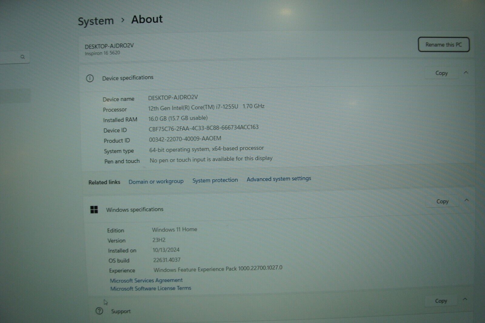Open System protection link
This screenshot has width=485, height=323.
click(215, 180)
